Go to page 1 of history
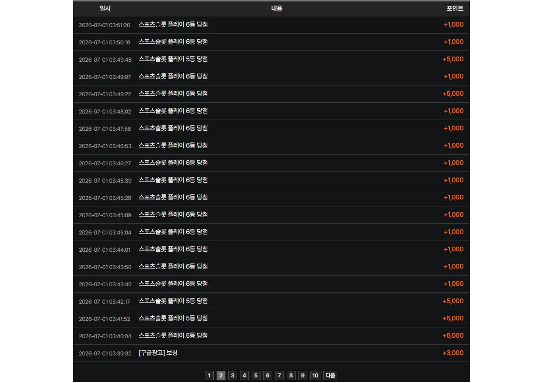The height and width of the screenshot is (383, 551). pos(209,375)
